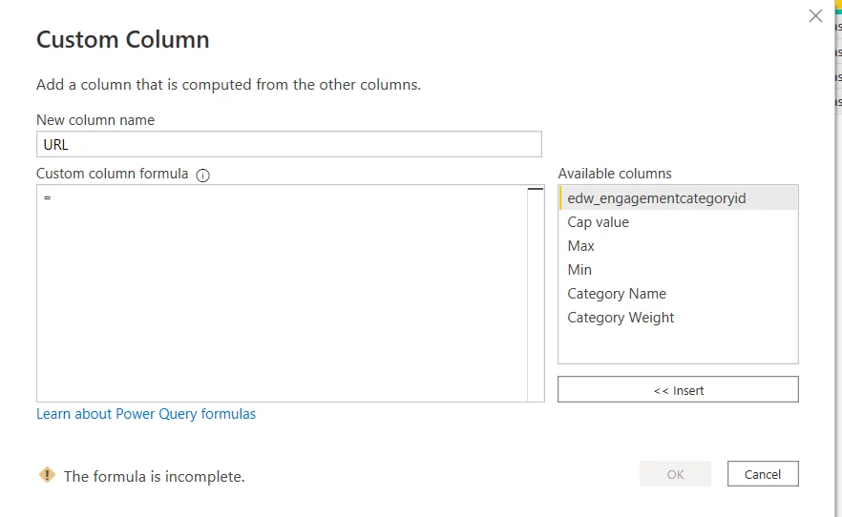Select edw_engagementcategoryid in Available columns
Screen dimensions: 842x517
tap(678, 197)
